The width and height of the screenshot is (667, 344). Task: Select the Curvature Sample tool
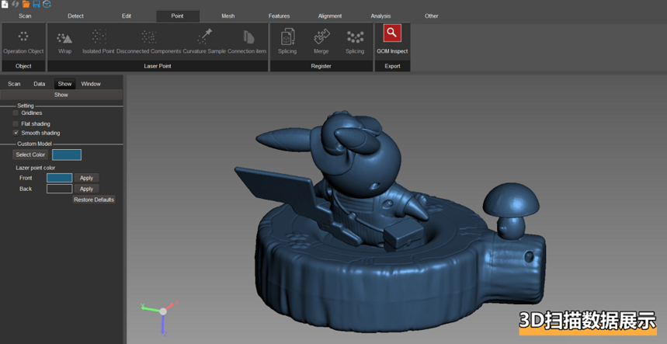(x=204, y=36)
